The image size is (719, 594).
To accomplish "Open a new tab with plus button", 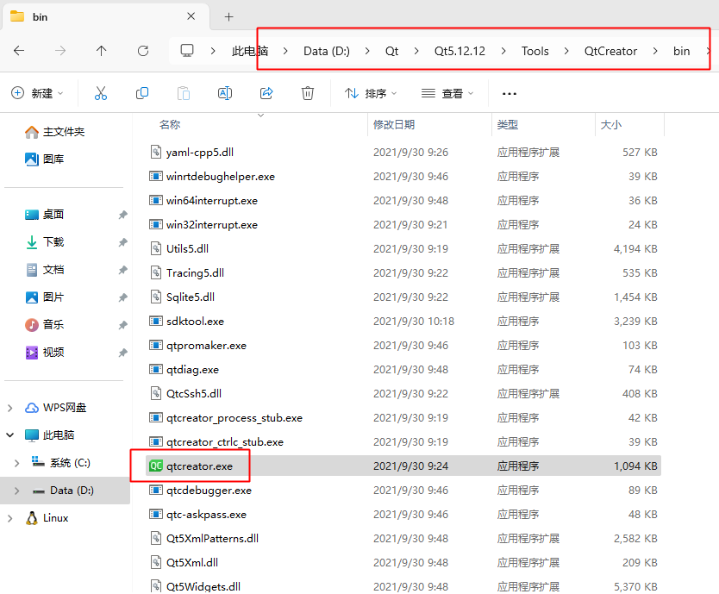I will (228, 17).
